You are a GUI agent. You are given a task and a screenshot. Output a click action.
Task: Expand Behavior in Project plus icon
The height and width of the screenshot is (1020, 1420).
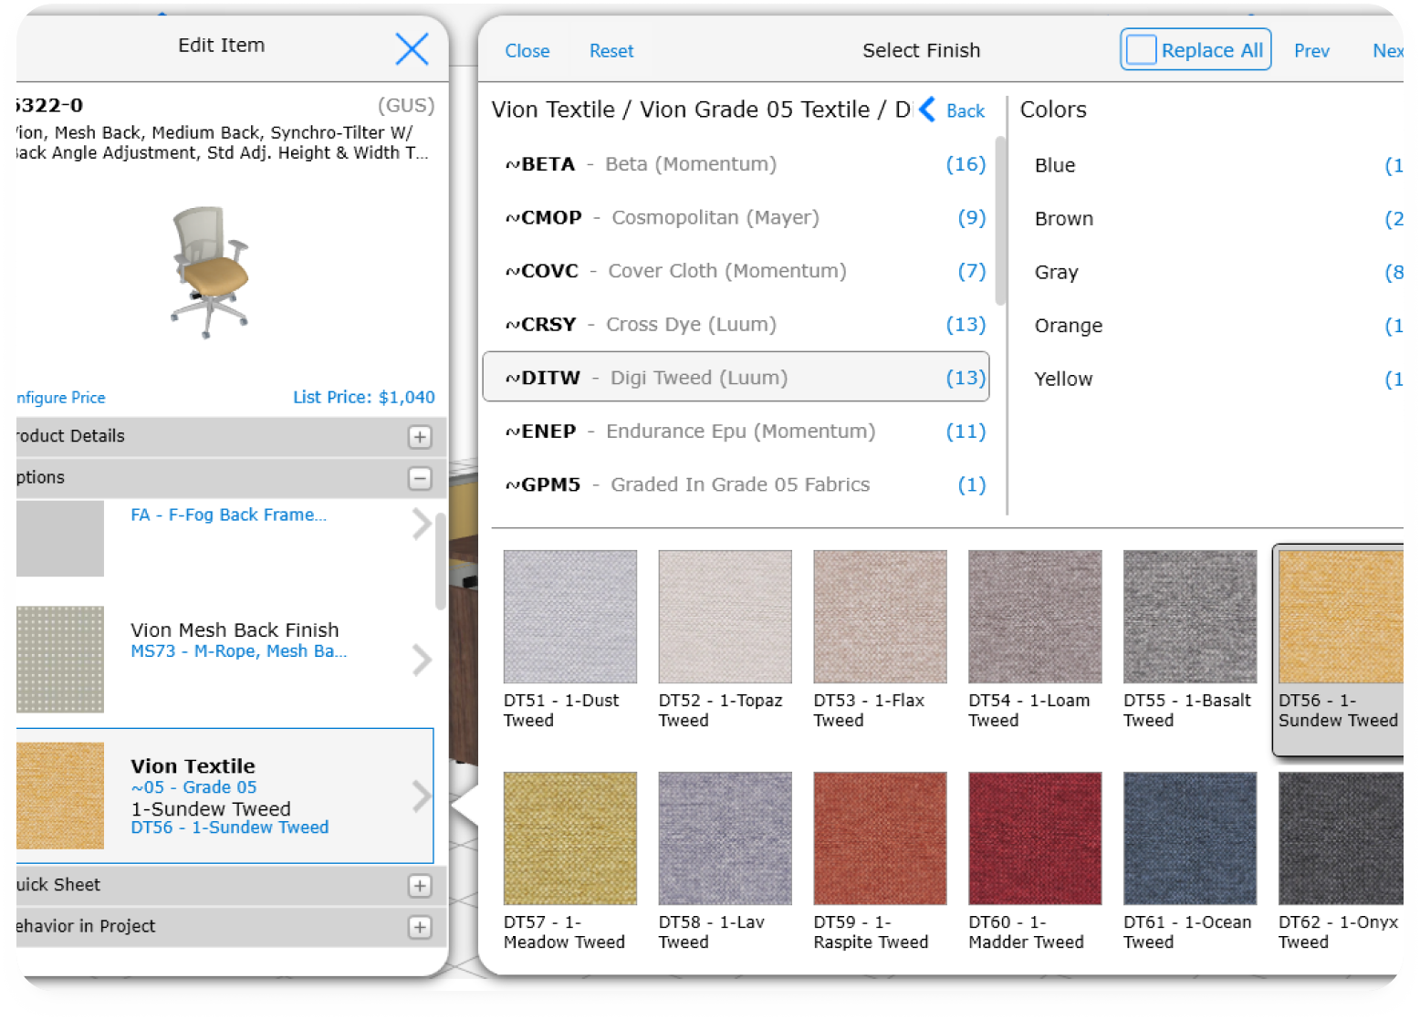420,927
